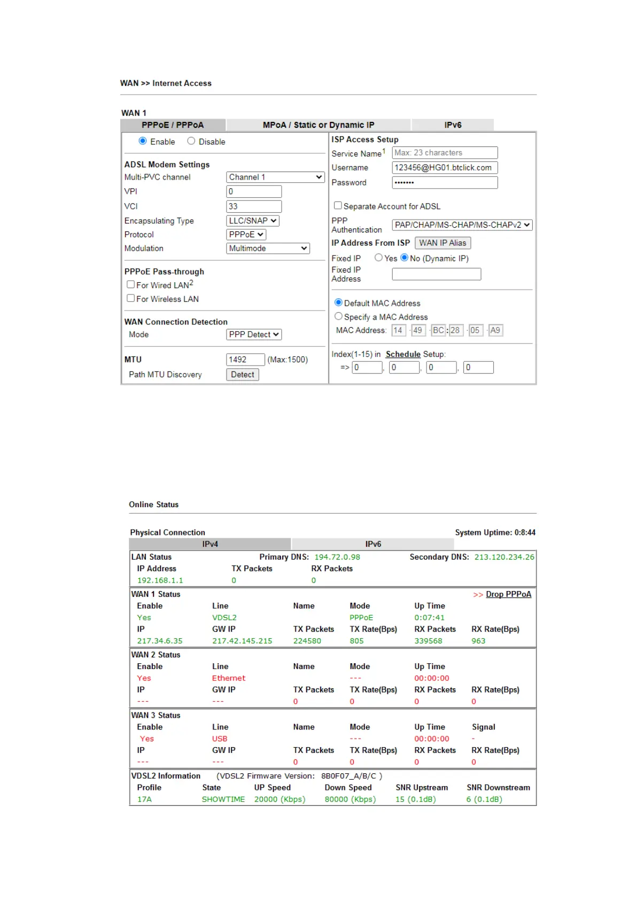Click WAN 1 RX Packets value 339568

tap(429, 641)
